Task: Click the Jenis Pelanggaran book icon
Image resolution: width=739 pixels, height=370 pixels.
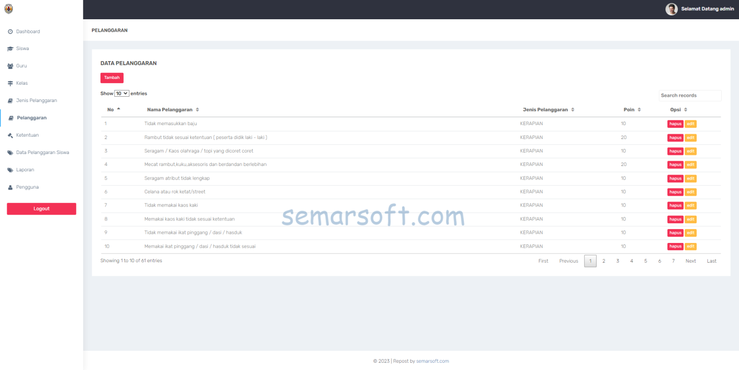Action: click(x=10, y=100)
